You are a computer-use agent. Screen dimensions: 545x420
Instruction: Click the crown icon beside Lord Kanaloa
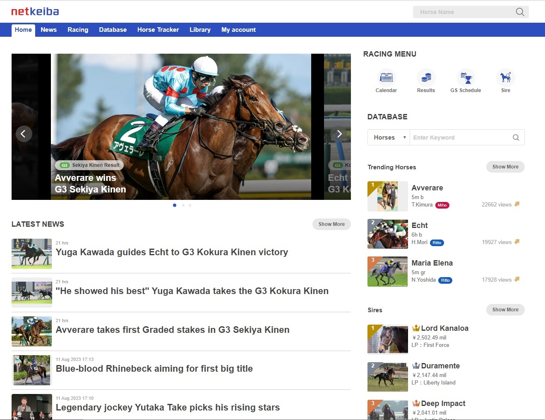point(416,327)
